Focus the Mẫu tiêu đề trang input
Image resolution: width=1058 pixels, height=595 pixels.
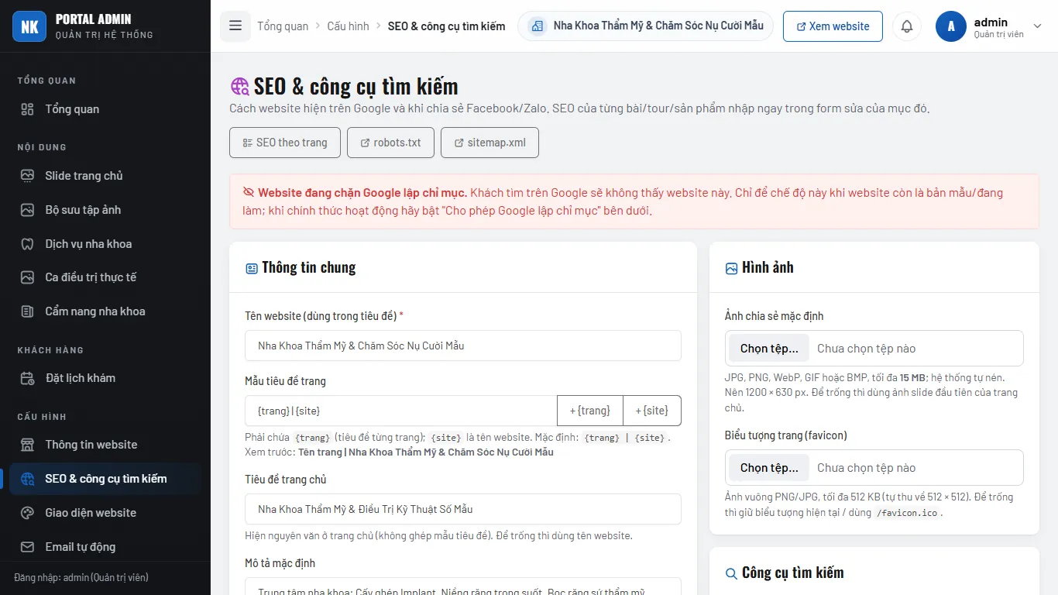[401, 411]
